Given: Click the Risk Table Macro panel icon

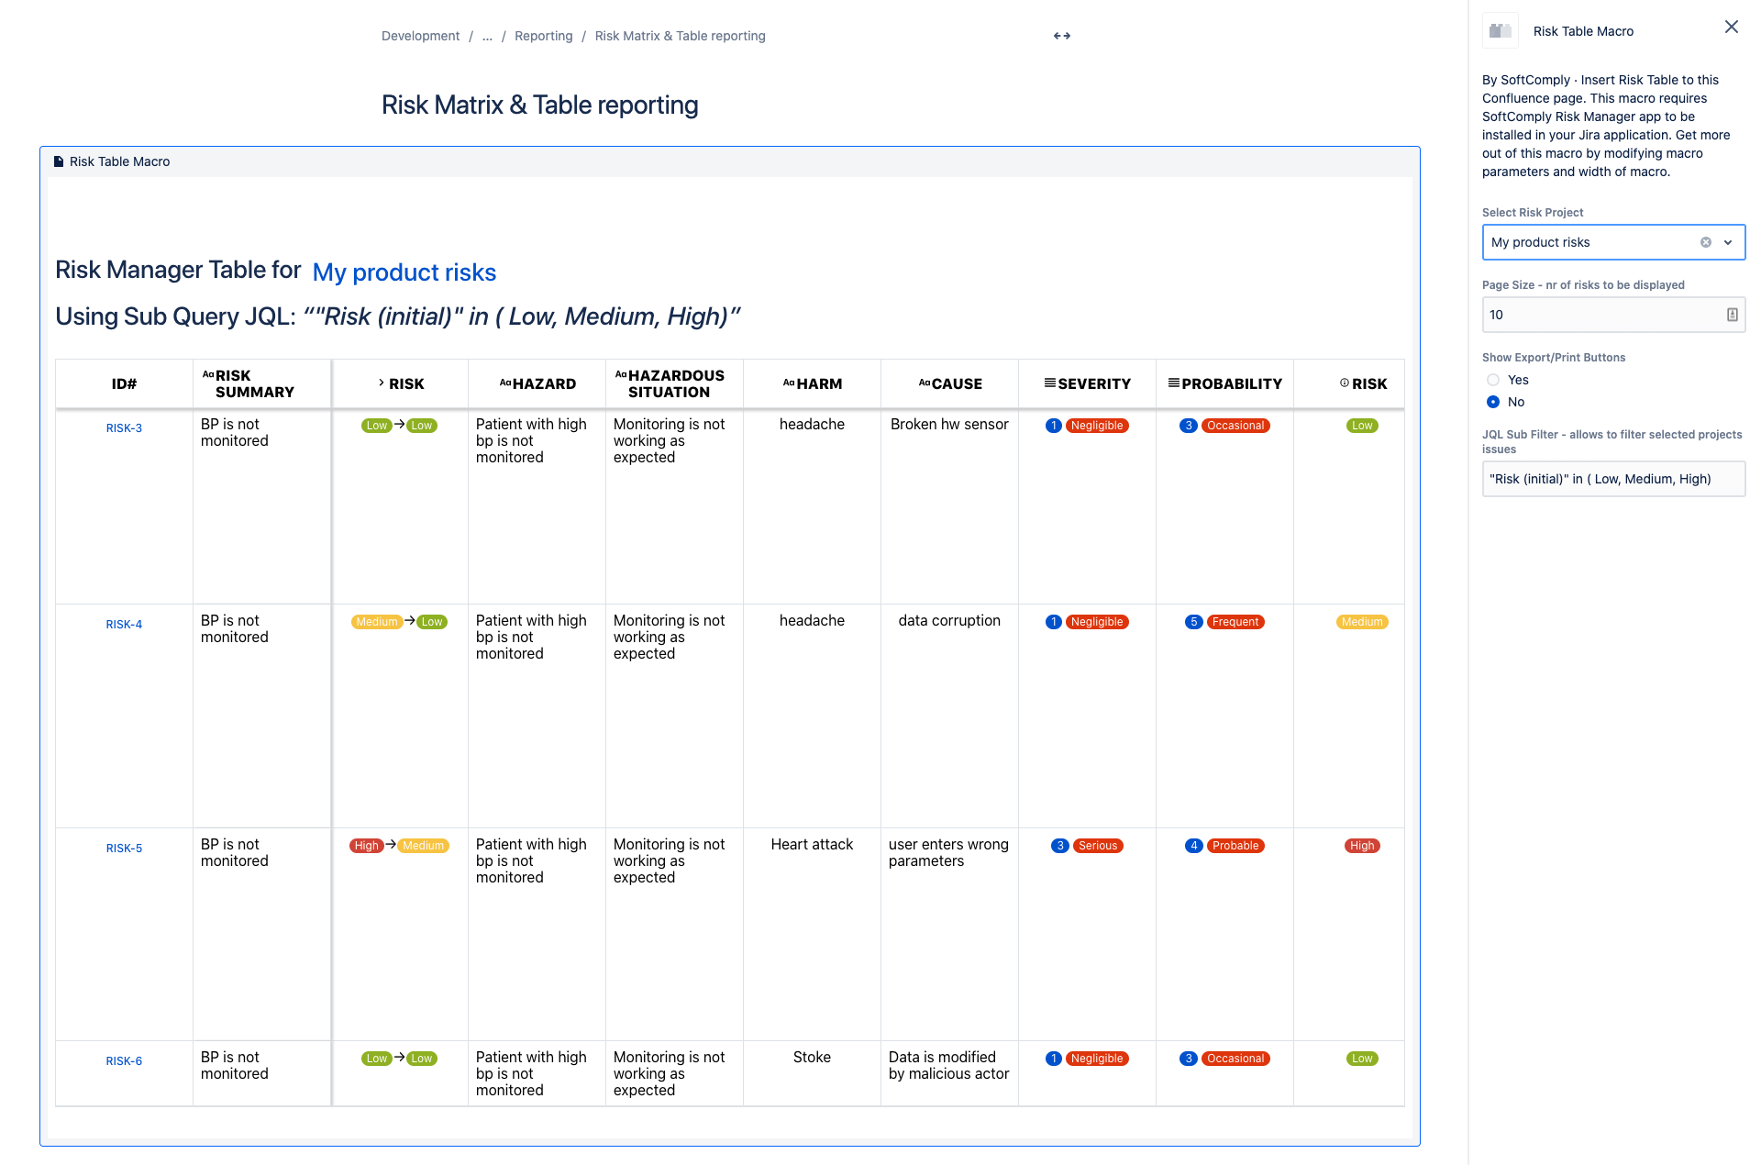Looking at the screenshot, I should pyautogui.click(x=1501, y=31).
